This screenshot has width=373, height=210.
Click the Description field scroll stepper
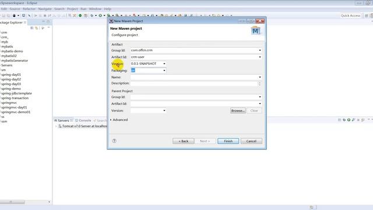click(x=260, y=83)
